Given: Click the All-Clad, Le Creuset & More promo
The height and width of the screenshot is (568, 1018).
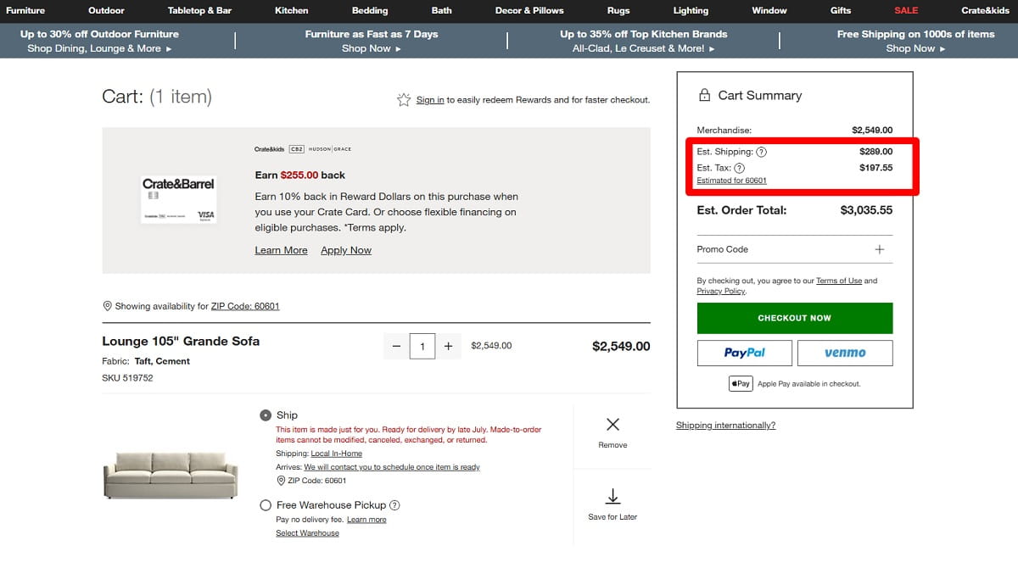Looking at the screenshot, I should [x=643, y=48].
